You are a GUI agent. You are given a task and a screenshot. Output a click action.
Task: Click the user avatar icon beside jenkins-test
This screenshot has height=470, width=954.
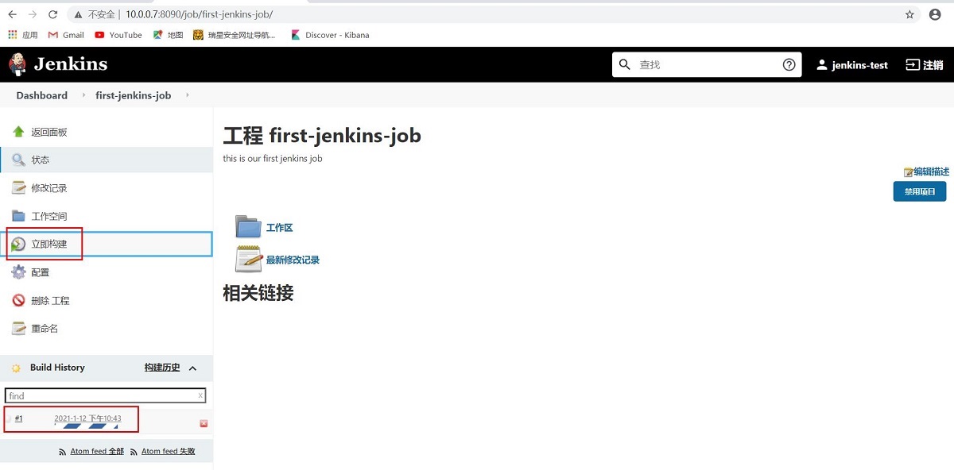pyautogui.click(x=822, y=65)
